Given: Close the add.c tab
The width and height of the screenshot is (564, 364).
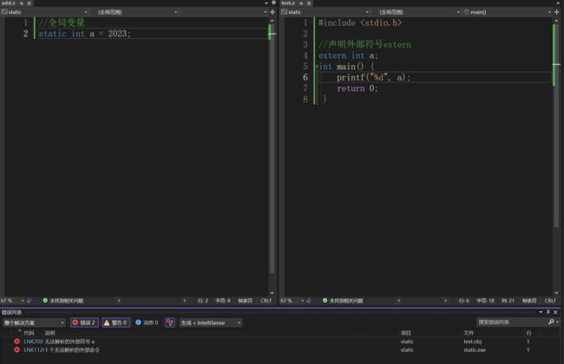Looking at the screenshot, I should (30, 3).
